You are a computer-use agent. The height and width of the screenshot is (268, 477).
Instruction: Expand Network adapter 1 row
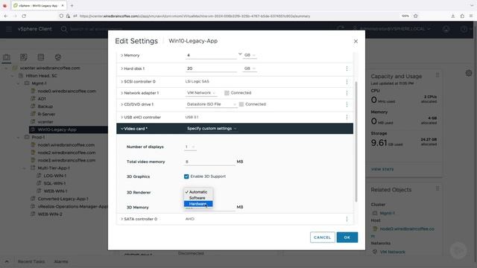pos(122,93)
